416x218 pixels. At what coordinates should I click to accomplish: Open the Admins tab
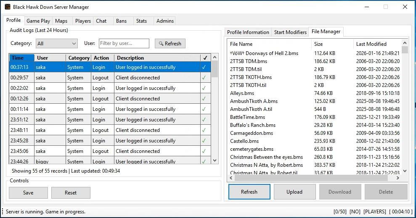(165, 21)
